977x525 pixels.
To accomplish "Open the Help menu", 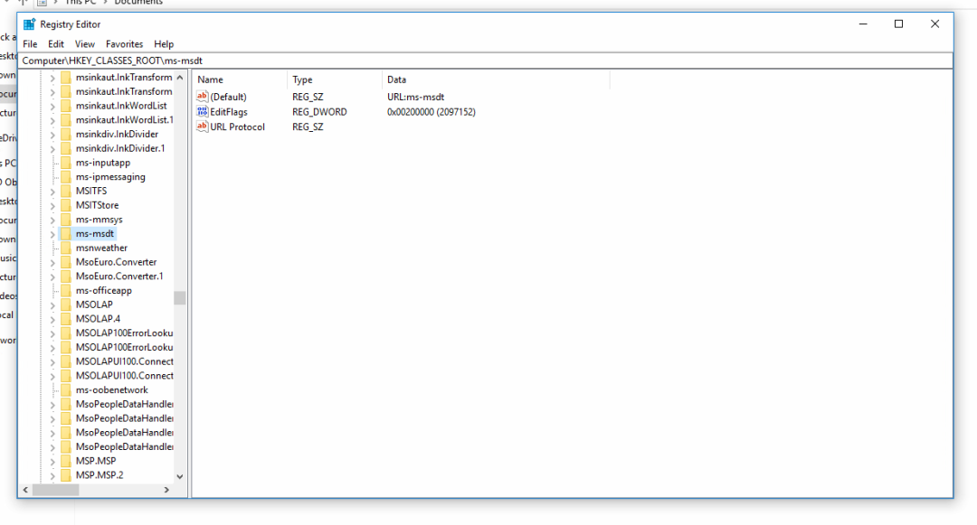I will point(164,44).
